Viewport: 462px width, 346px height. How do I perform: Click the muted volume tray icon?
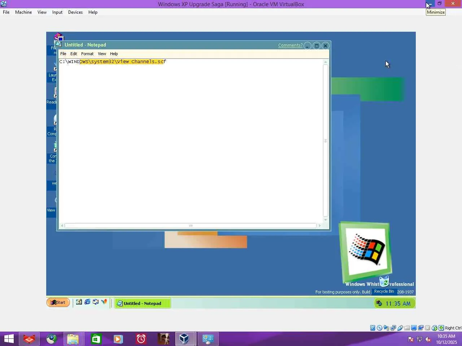(428, 339)
